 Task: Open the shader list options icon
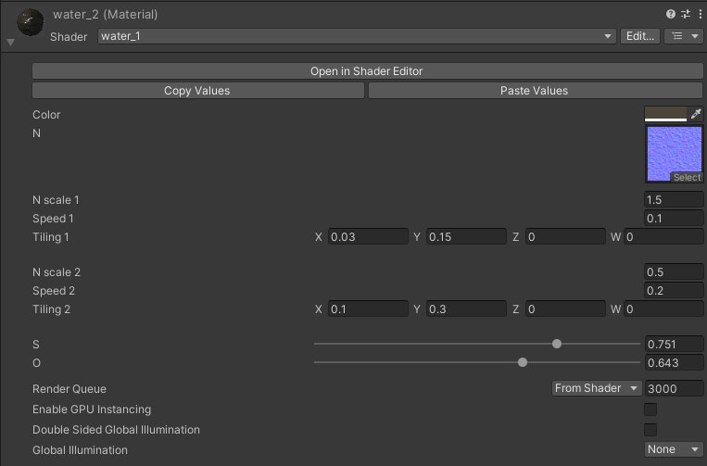(x=684, y=36)
